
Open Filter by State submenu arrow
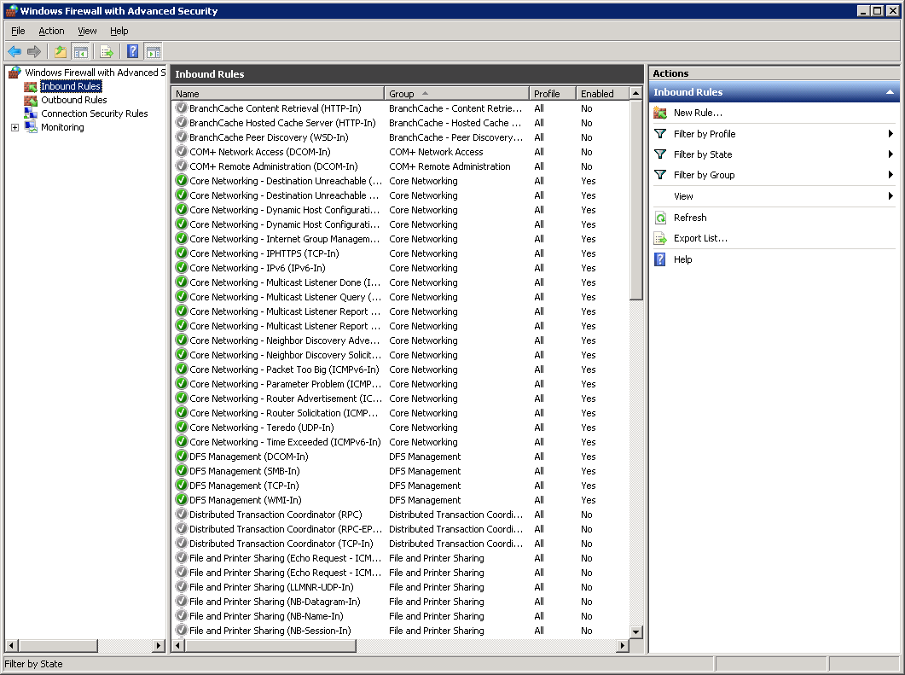point(890,154)
